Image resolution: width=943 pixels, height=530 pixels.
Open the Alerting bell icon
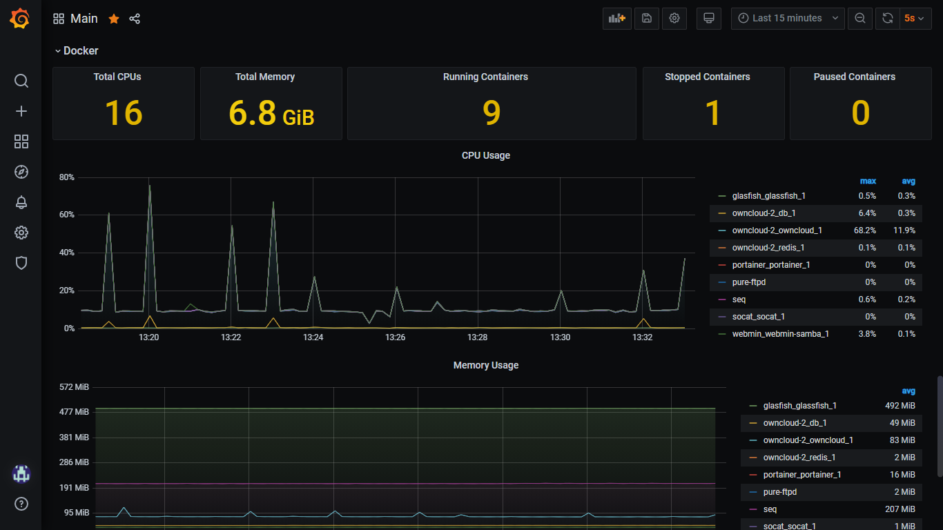tap(21, 202)
